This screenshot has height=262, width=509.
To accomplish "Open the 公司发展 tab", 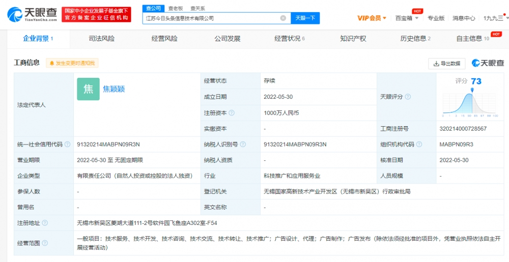I will (x=227, y=39).
